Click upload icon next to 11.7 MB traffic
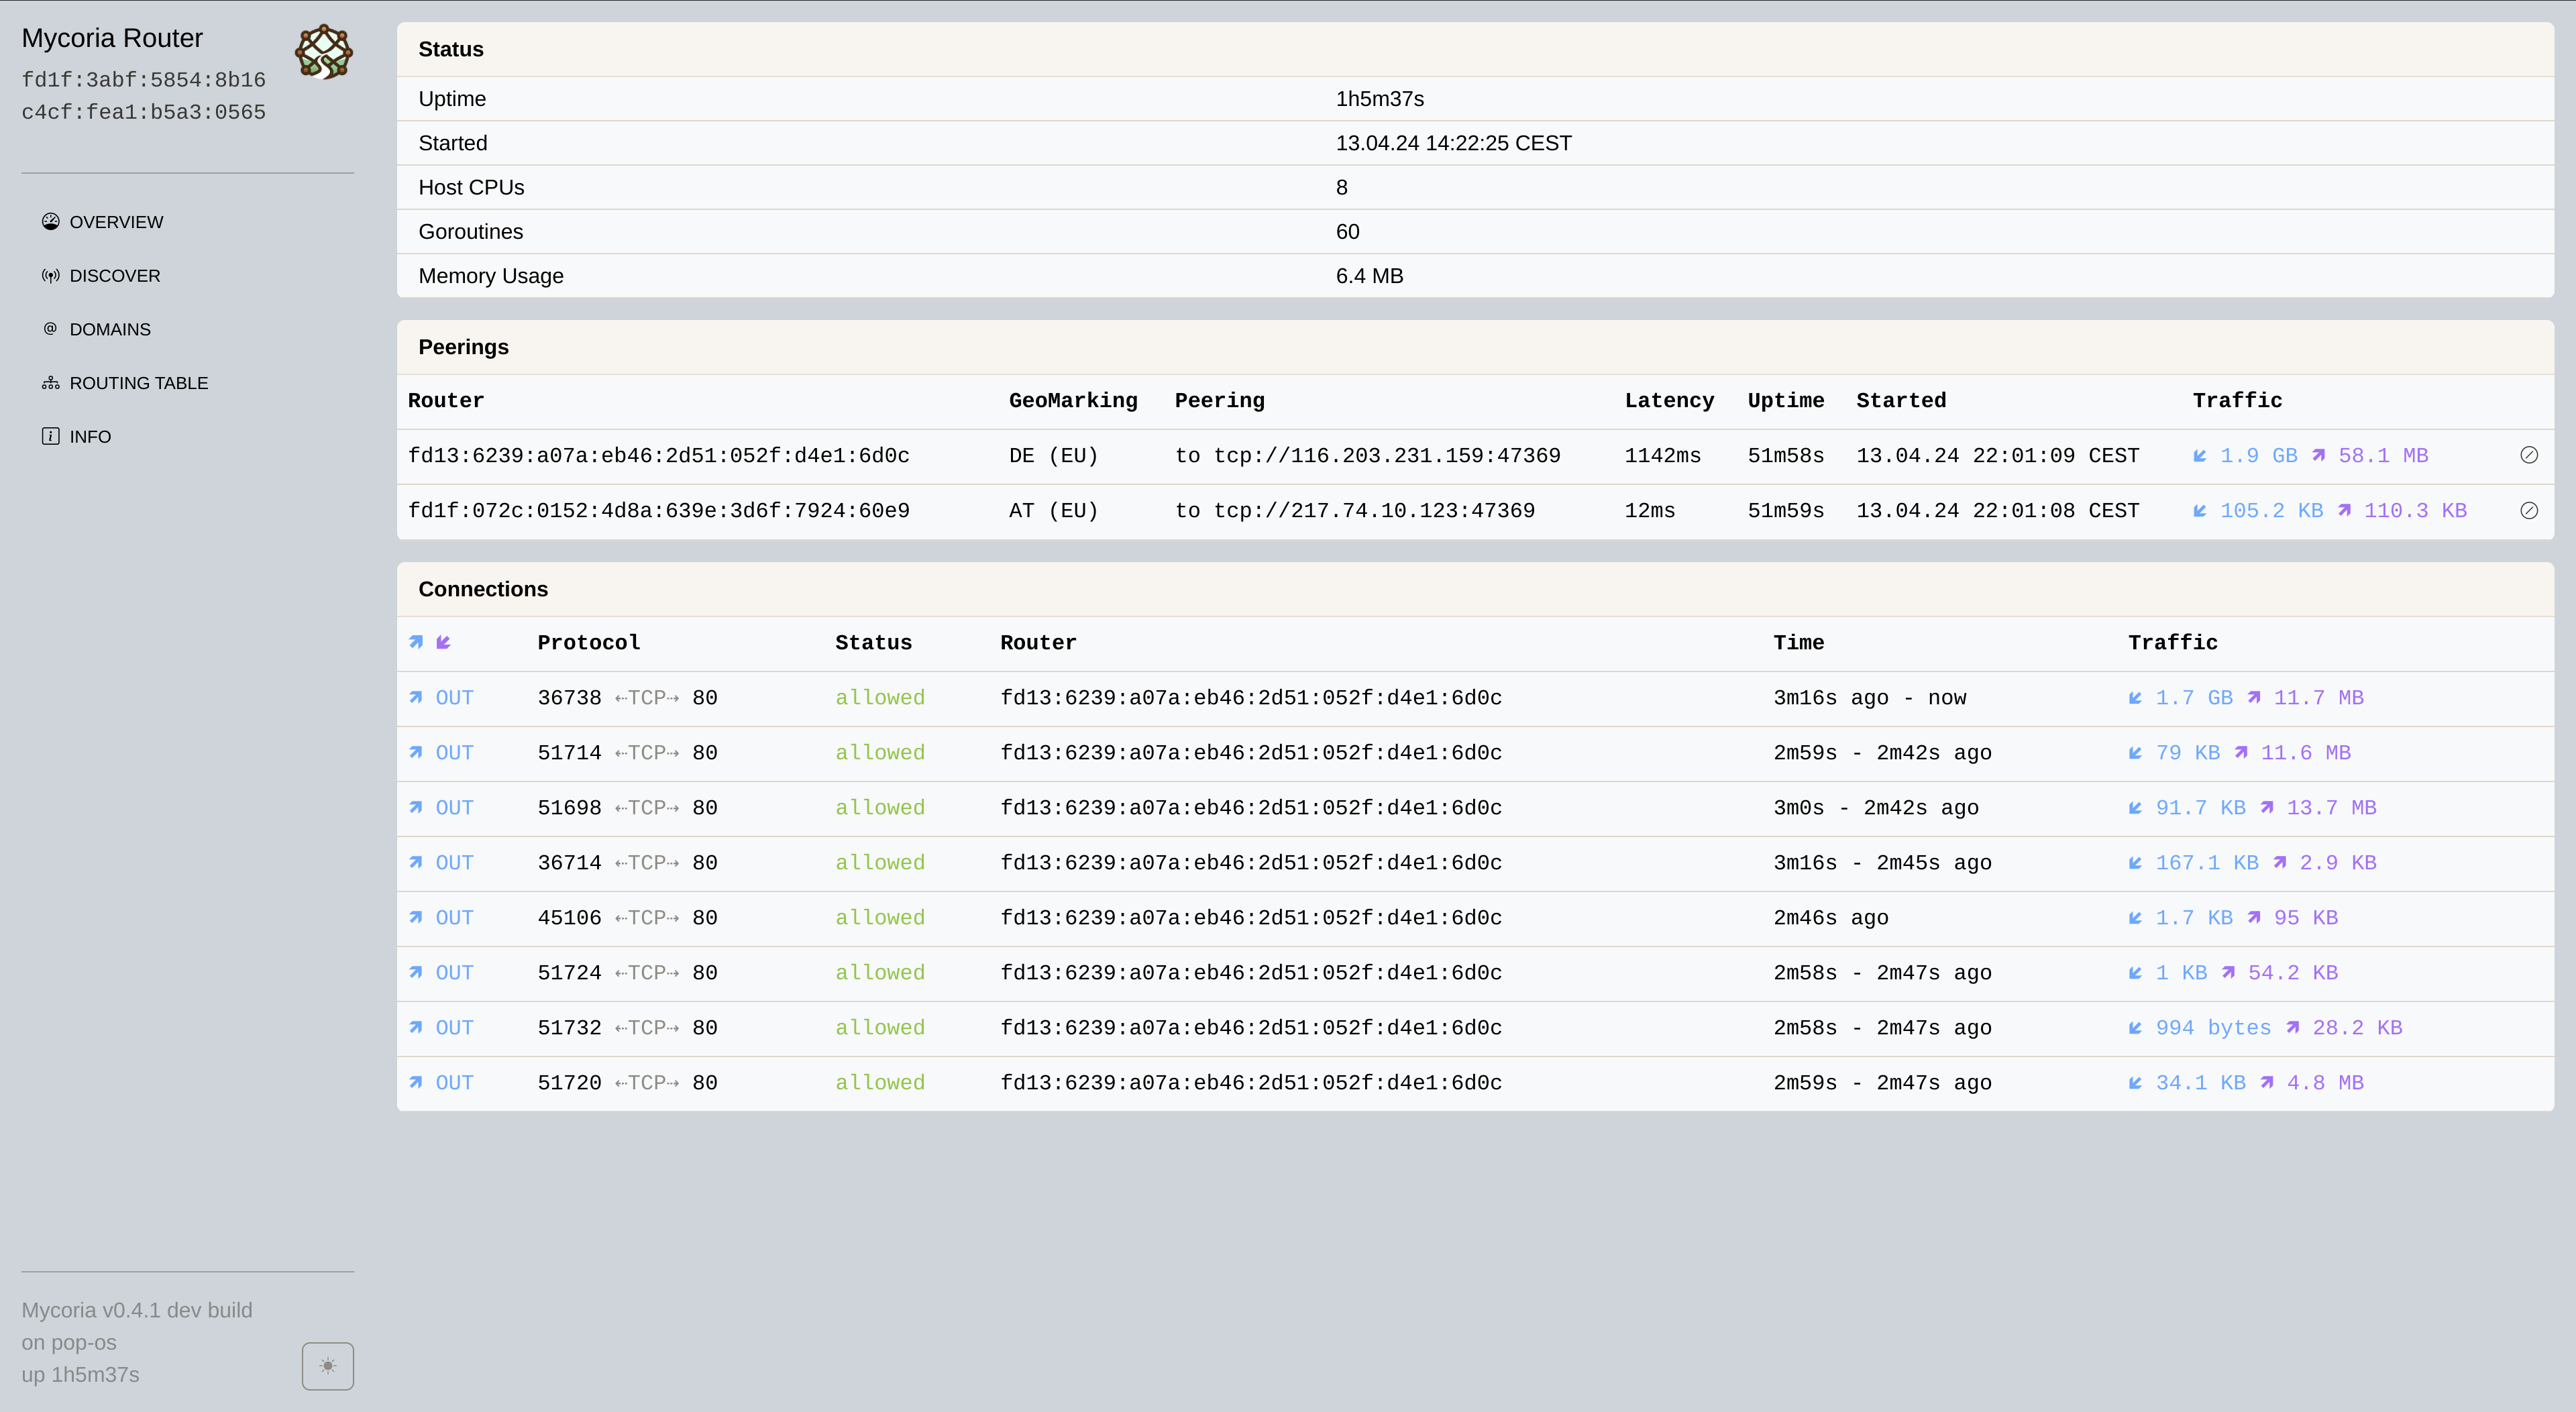The image size is (2576, 1412). pos(2254,698)
